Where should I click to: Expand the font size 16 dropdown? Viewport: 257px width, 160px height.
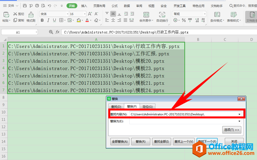(x=85, y=14)
